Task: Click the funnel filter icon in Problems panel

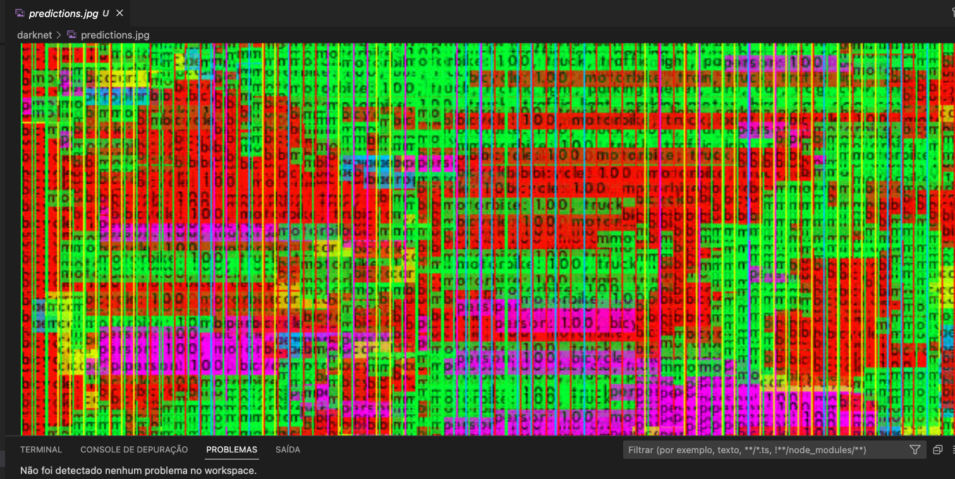Action: click(915, 450)
